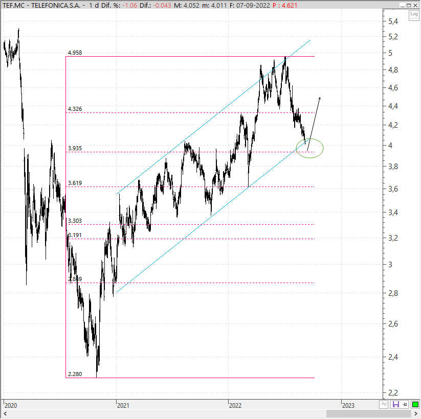The image size is (421, 419).
Task: Click the 2021 year label on time axis
Action: click(x=123, y=405)
